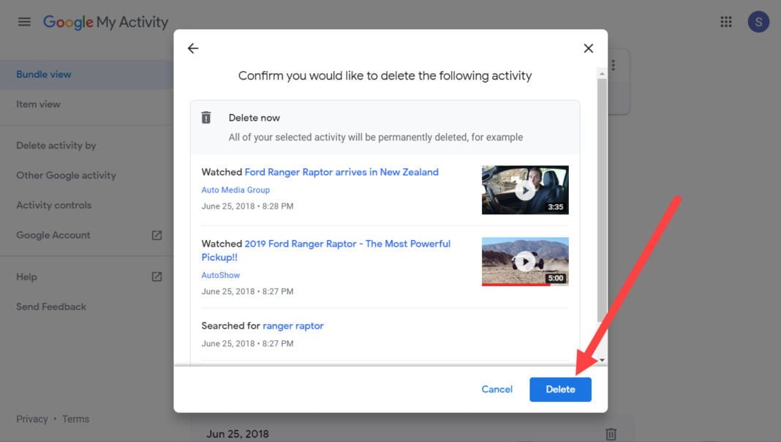Click scrollbar up arrow in dialog

[x=602, y=74]
